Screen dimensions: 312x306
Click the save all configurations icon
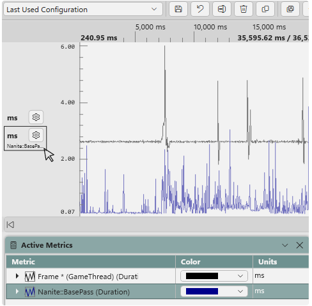[290, 9]
